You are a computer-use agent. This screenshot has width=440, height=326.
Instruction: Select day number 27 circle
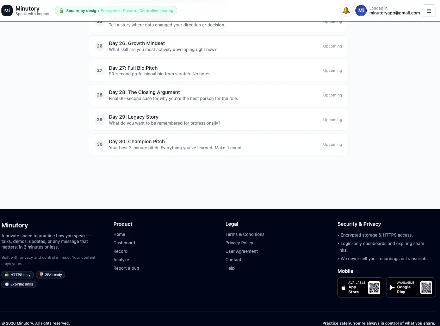[100, 70]
